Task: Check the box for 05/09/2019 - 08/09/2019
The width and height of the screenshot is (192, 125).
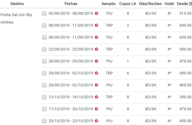Action: (44, 13)
